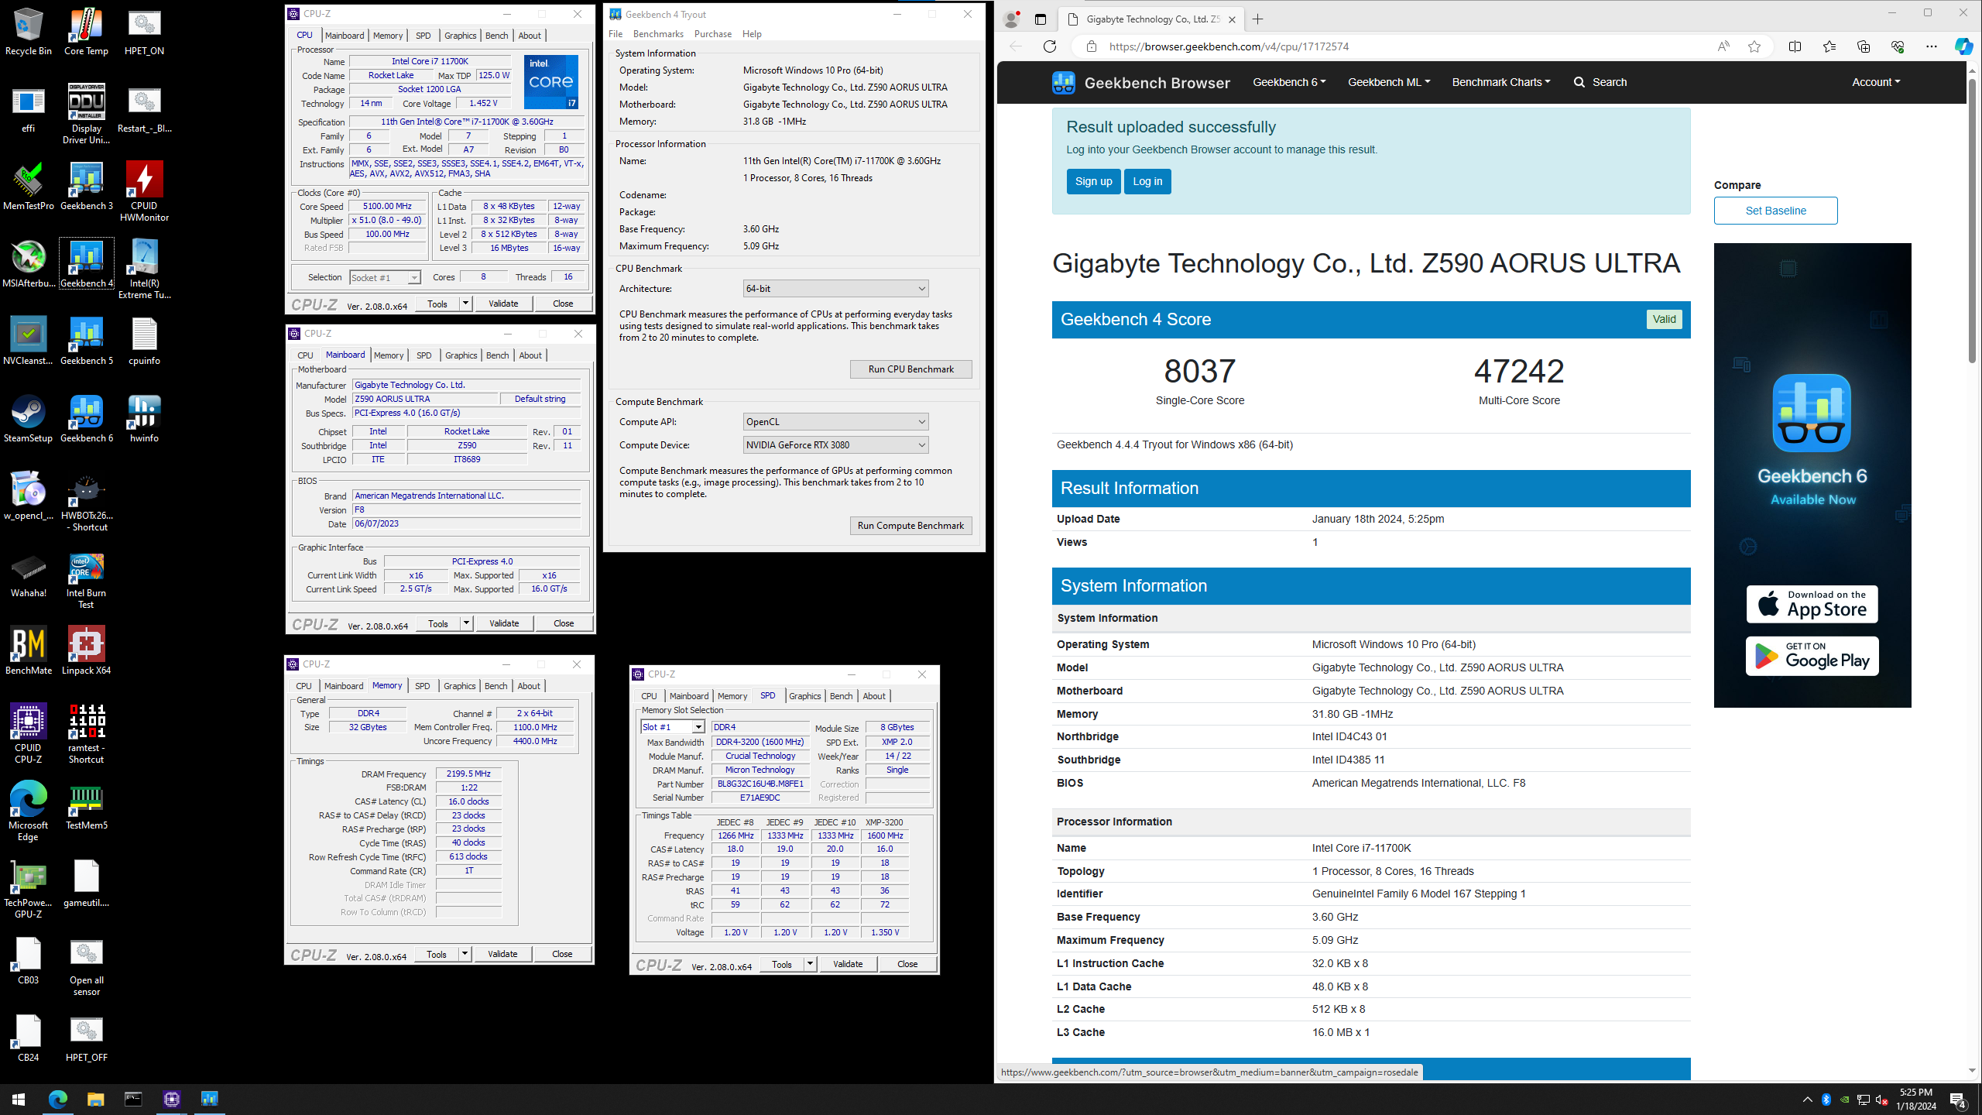Open new browser tab plus button
The width and height of the screenshot is (1982, 1115).
1257,19
